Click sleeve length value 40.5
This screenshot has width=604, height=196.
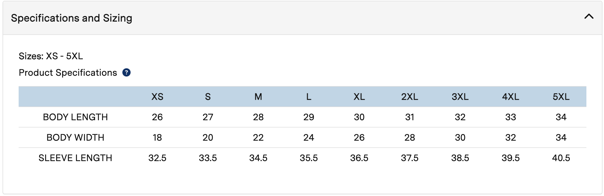click(x=561, y=158)
